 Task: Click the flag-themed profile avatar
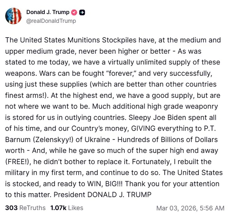[x=12, y=16]
